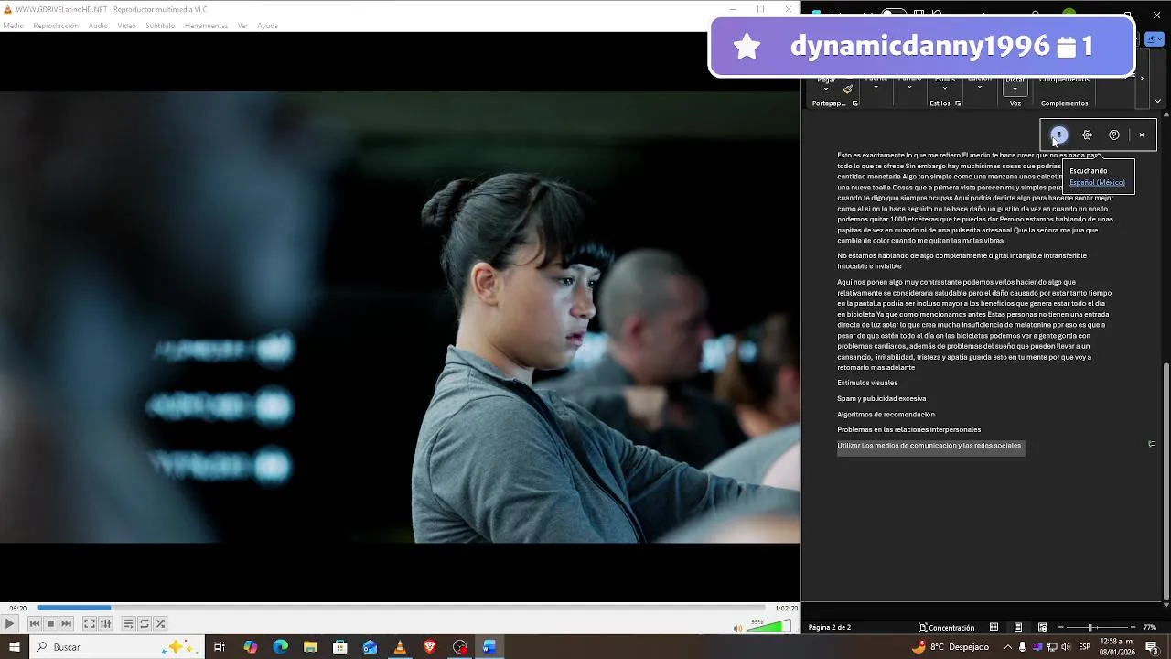The height and width of the screenshot is (659, 1171).
Task: Show the VLC playlist
Action: coord(128,623)
